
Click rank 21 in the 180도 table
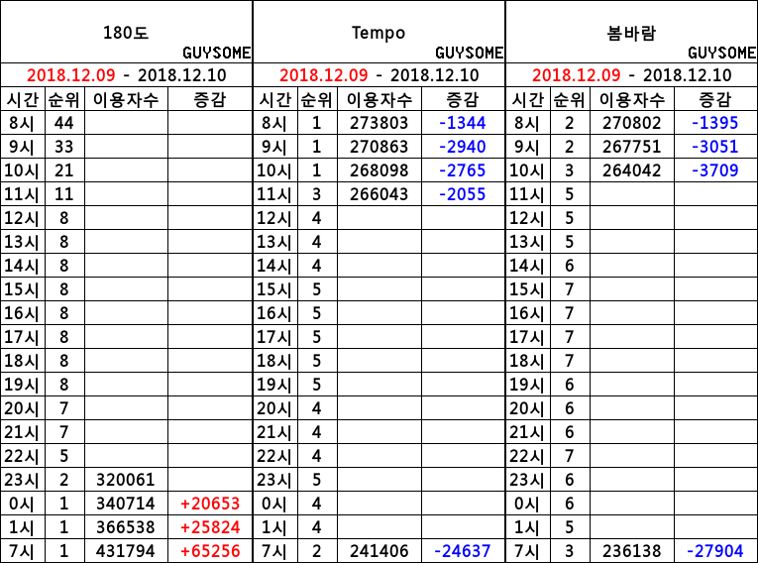click(63, 170)
